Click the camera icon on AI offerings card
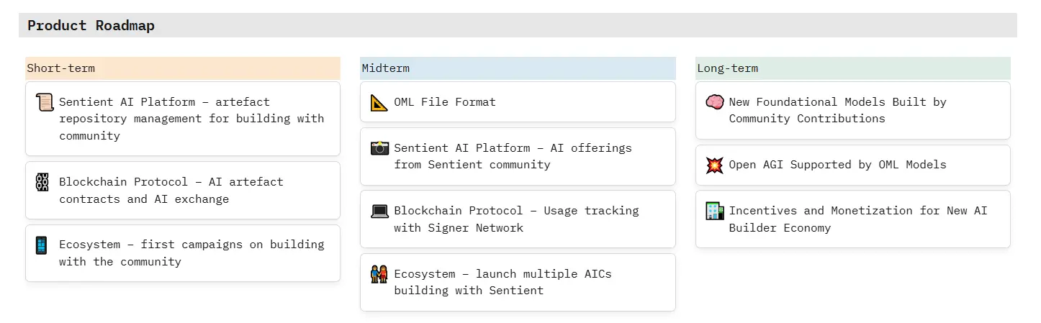 (x=379, y=148)
